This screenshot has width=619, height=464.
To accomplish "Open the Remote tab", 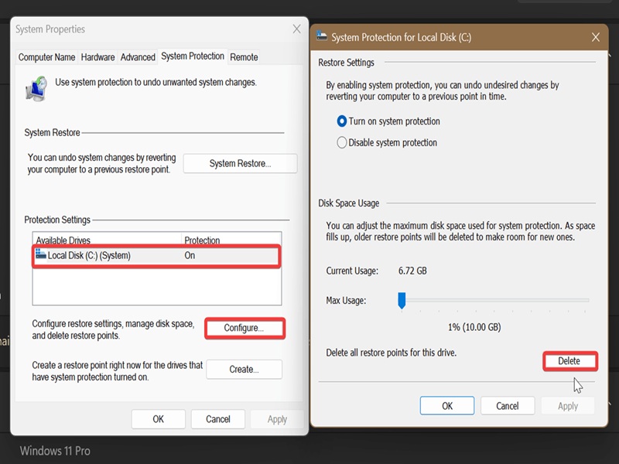I will click(244, 57).
